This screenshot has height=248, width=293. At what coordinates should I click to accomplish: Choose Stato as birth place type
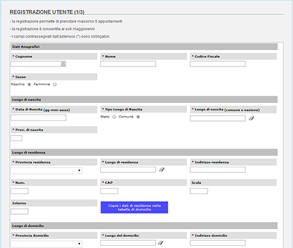click(x=114, y=117)
